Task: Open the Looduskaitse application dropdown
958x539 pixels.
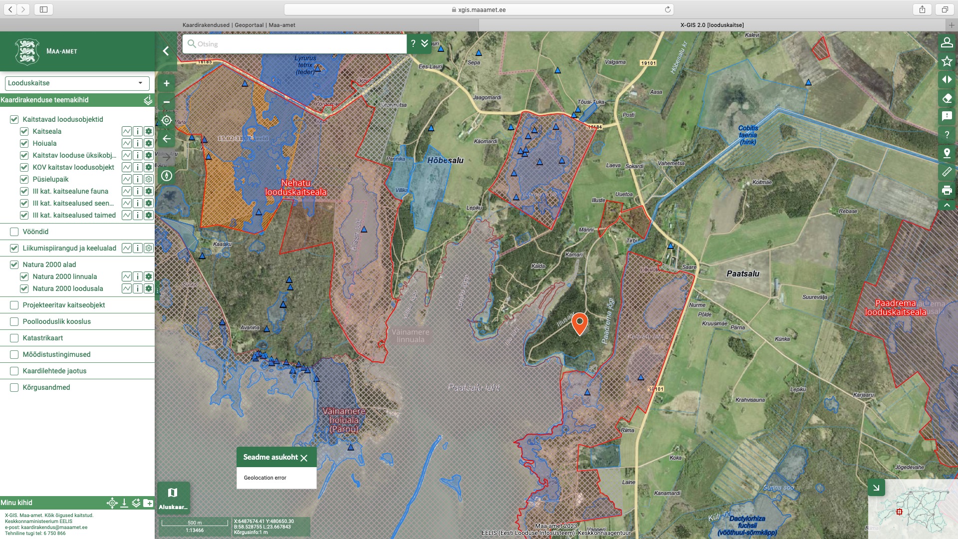Action: click(x=77, y=83)
